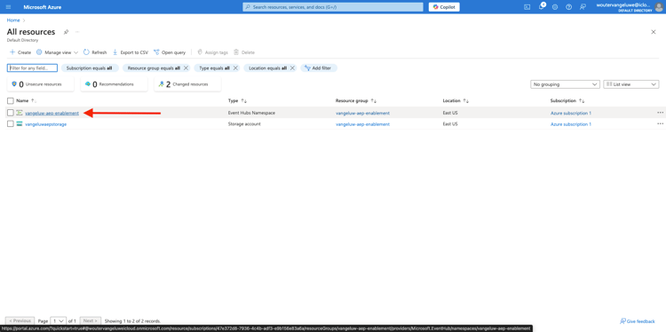Open No grouping dropdown
Viewport: 666px width, 332px height.
[565, 84]
